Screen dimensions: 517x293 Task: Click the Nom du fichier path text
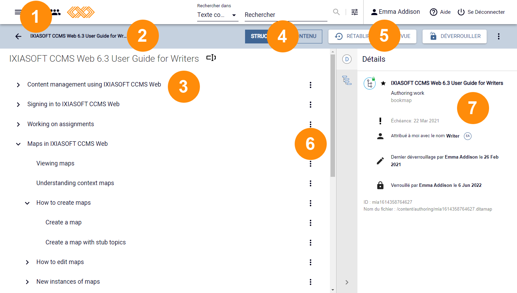click(x=428, y=209)
